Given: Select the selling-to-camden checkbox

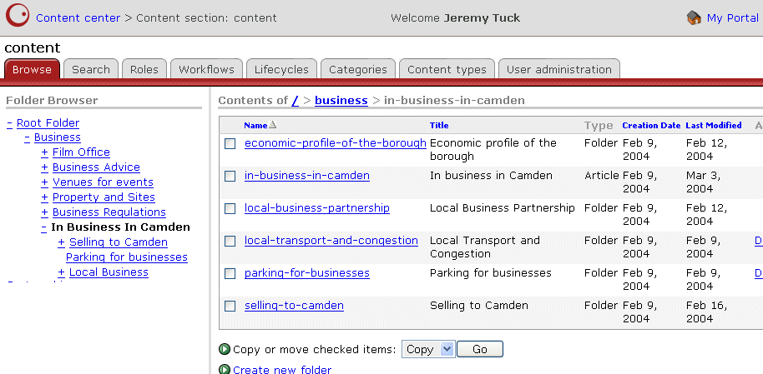Looking at the screenshot, I should (230, 307).
